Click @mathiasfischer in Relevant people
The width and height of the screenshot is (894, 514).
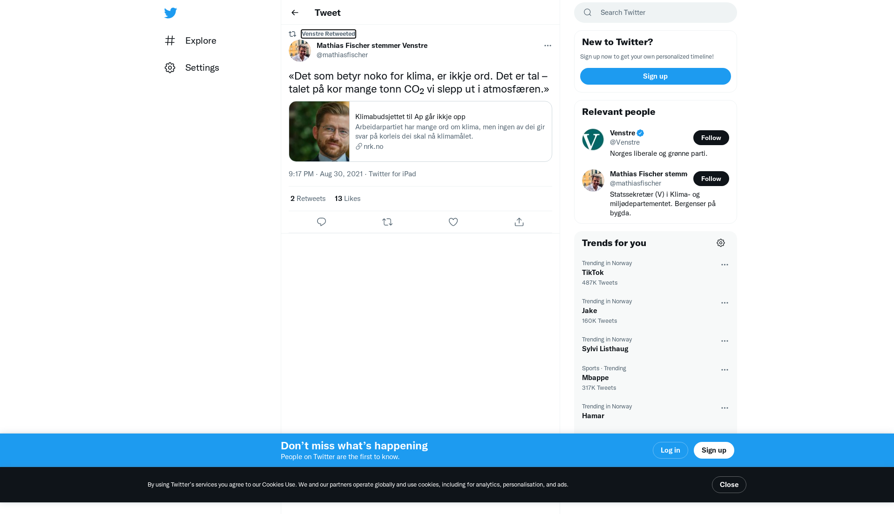coord(636,183)
